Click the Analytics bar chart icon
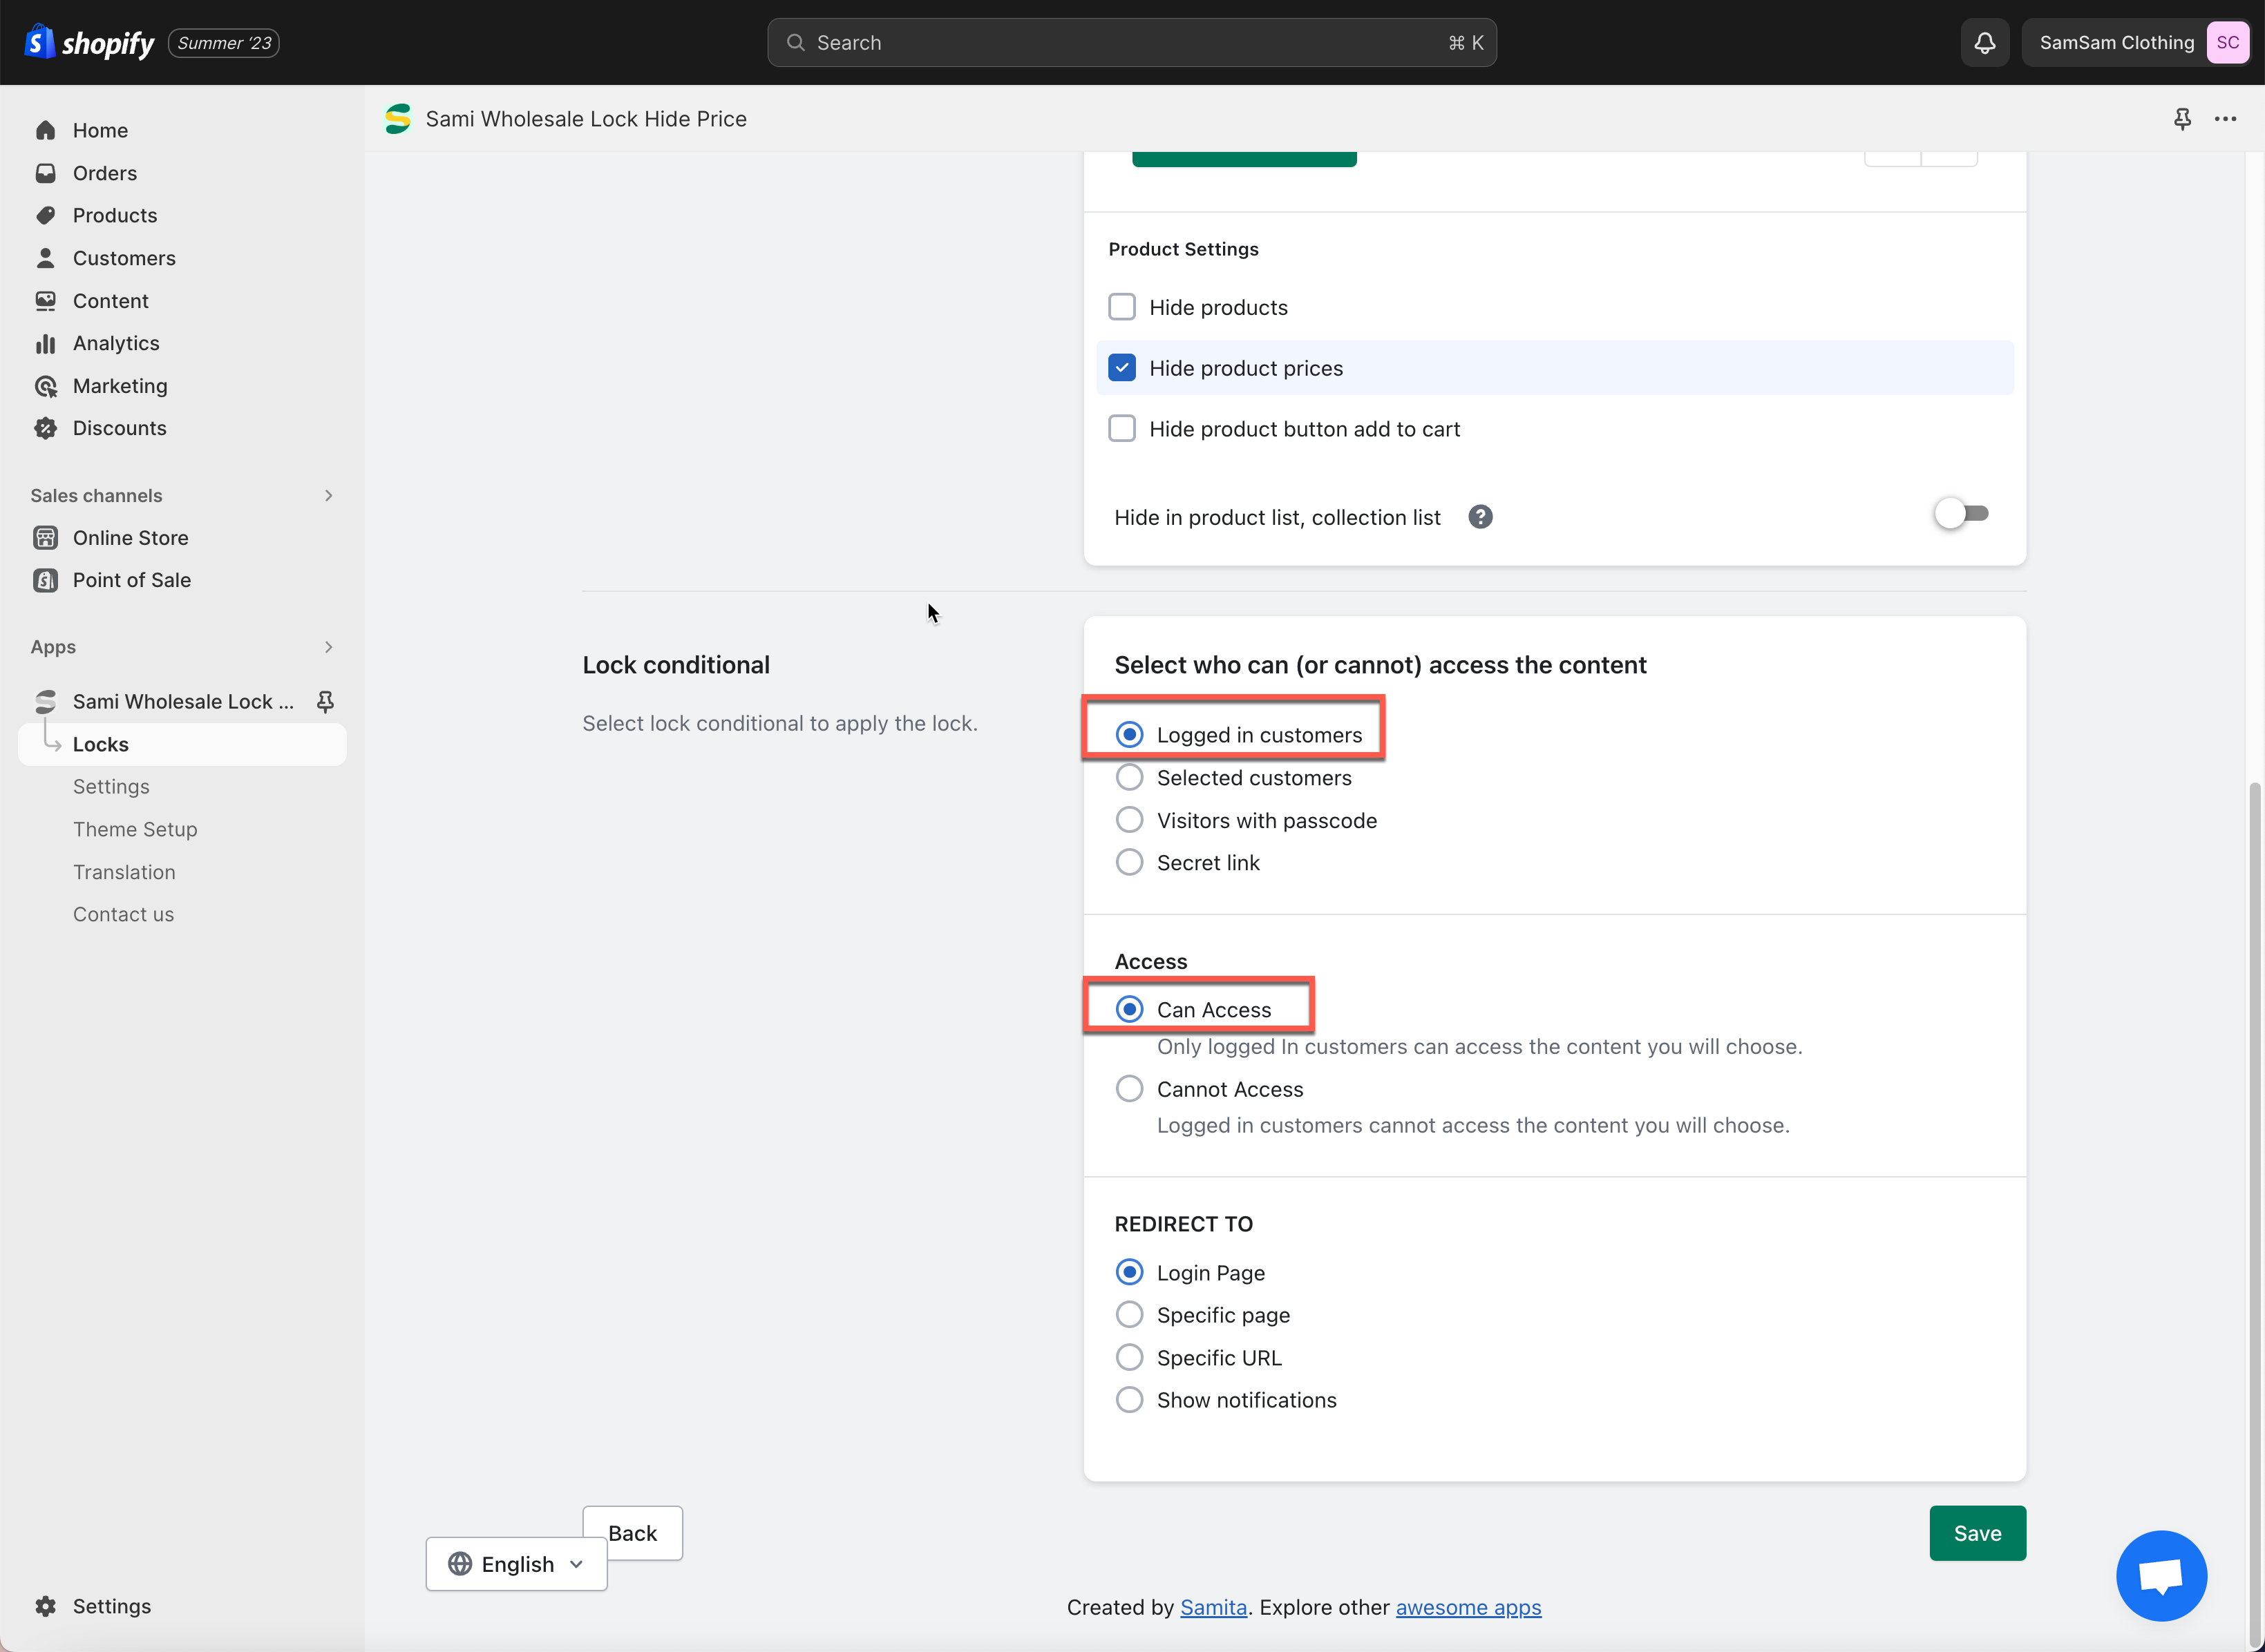Image resolution: width=2265 pixels, height=1652 pixels. point(46,343)
